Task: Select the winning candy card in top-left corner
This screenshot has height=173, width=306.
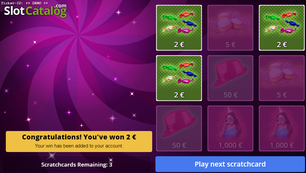Action: click(179, 28)
